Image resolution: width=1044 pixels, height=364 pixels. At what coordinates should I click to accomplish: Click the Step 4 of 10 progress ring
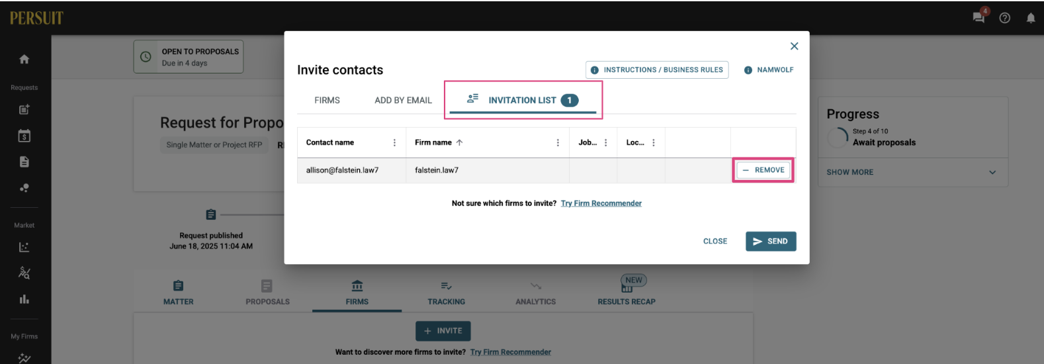838,137
